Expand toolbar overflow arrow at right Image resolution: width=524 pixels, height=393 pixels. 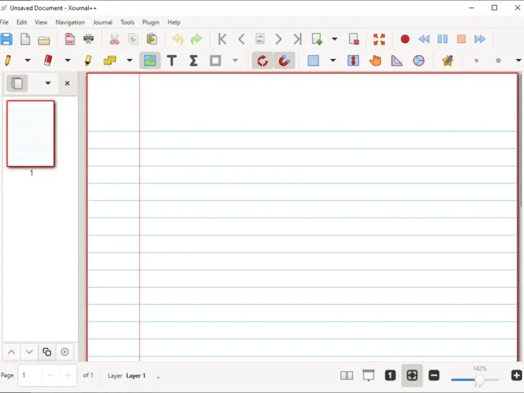click(x=518, y=60)
